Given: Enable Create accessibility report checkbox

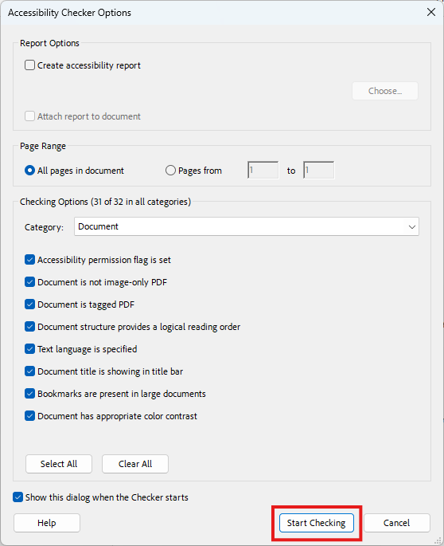Looking at the screenshot, I should tap(29, 65).
